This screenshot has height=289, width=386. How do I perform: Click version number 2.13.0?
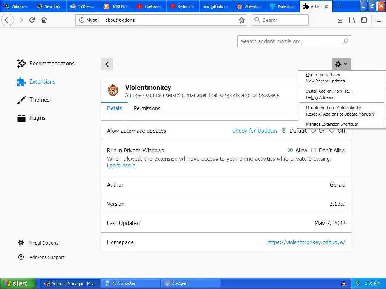(337, 204)
